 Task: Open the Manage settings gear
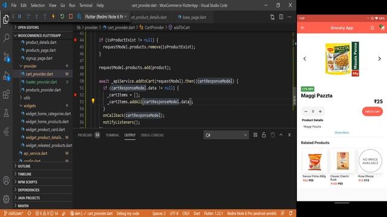6,198
